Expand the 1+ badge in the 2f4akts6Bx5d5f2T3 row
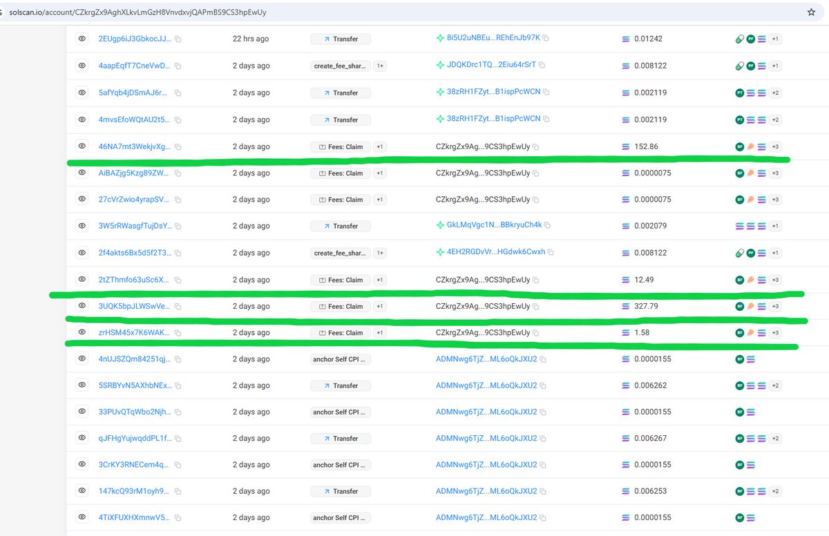829x536 pixels. pos(381,253)
